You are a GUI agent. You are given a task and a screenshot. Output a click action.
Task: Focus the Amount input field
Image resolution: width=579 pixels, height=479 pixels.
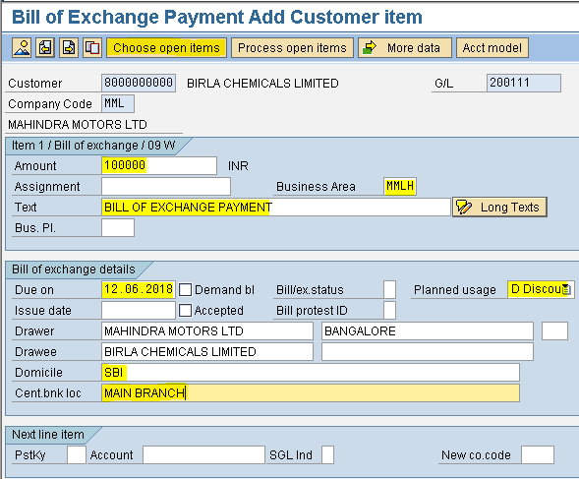coord(159,165)
